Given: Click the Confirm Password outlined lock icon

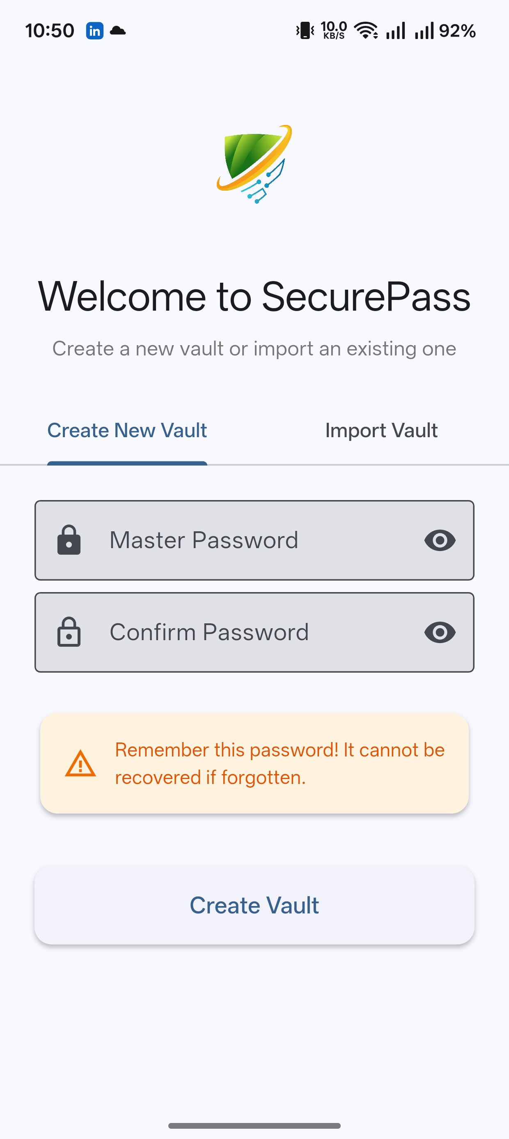Looking at the screenshot, I should pos(69,632).
